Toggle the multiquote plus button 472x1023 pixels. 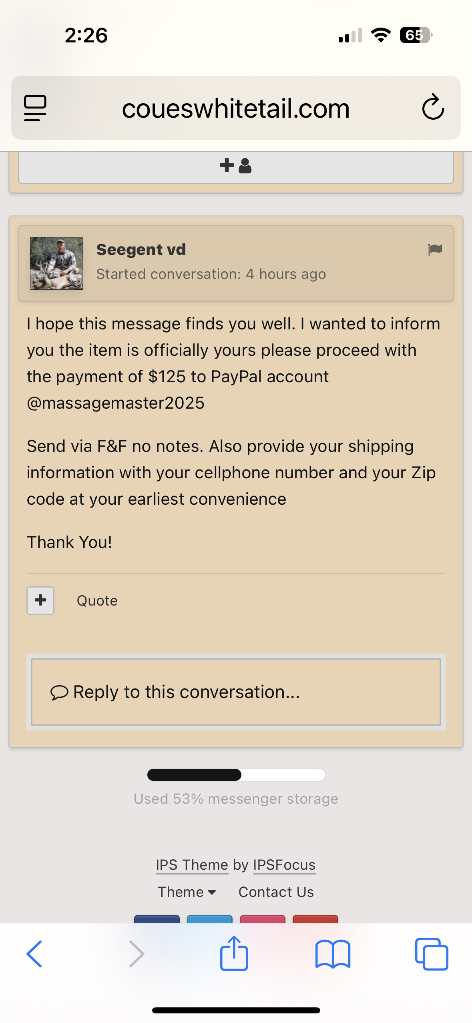[x=40, y=600]
